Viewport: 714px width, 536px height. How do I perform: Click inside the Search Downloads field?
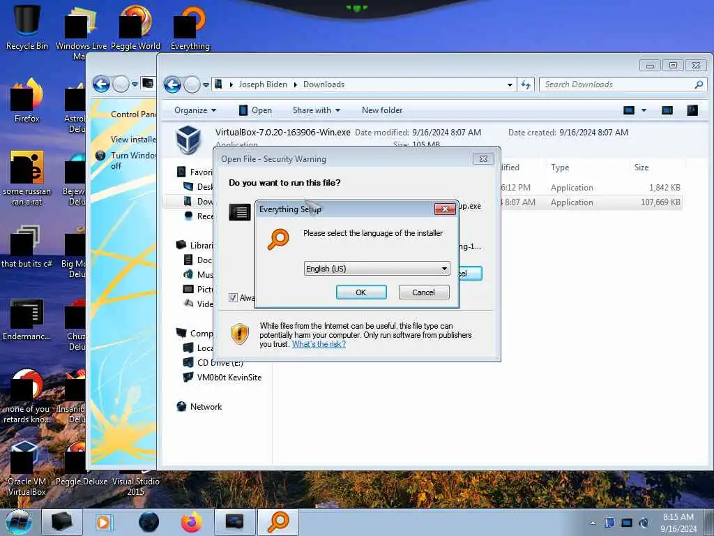[616, 84]
